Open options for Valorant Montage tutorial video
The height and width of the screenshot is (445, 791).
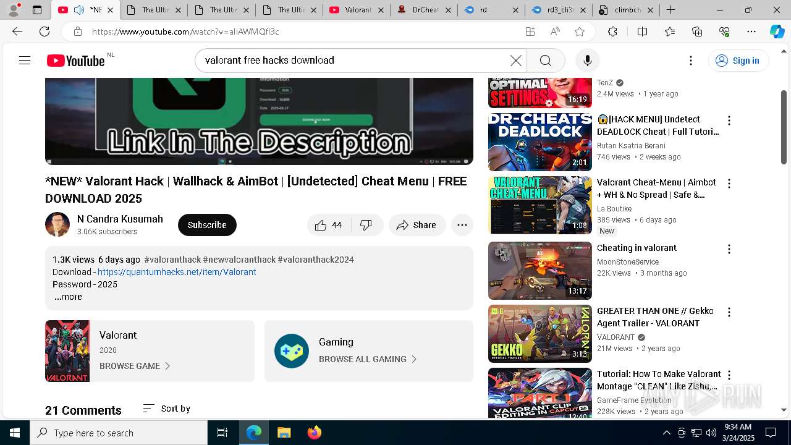pyautogui.click(x=729, y=375)
